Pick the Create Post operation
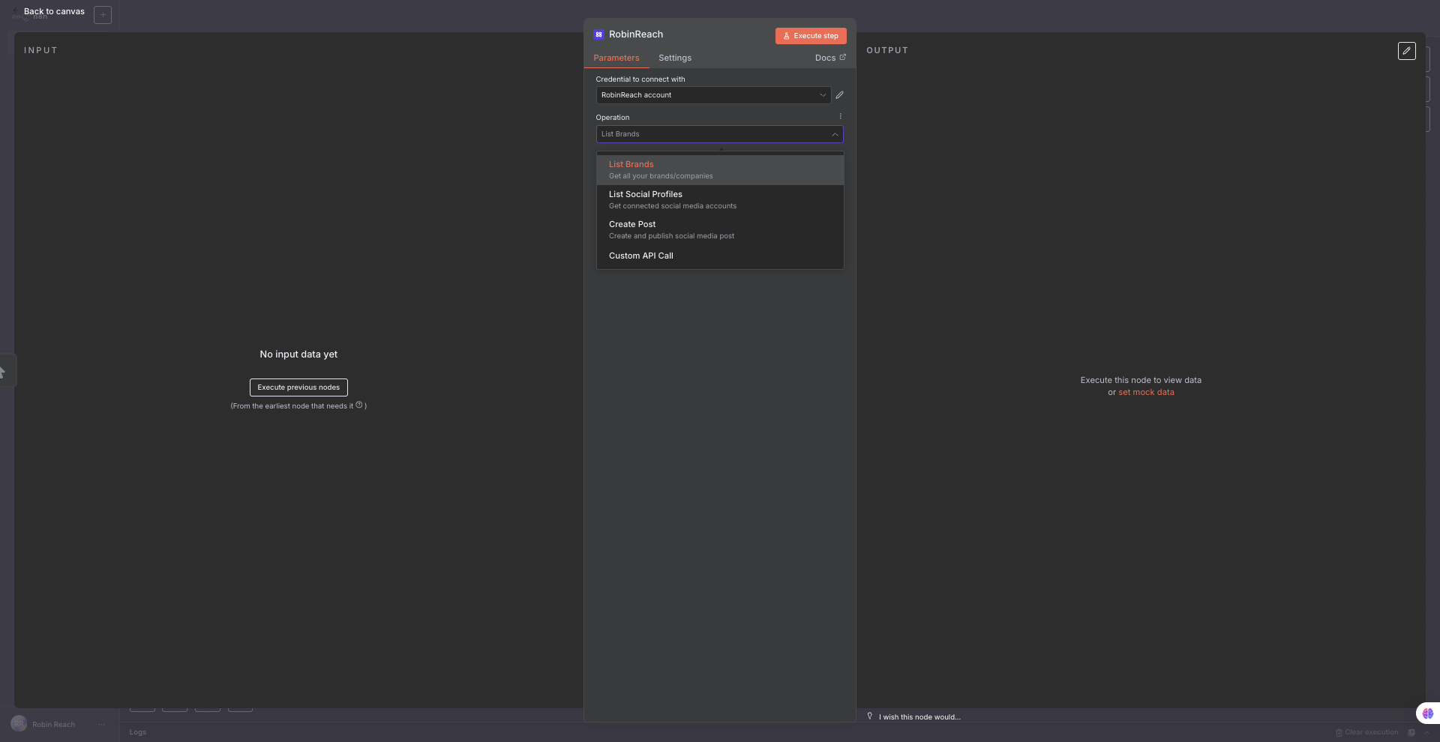Image resolution: width=1440 pixels, height=742 pixels. [720, 230]
